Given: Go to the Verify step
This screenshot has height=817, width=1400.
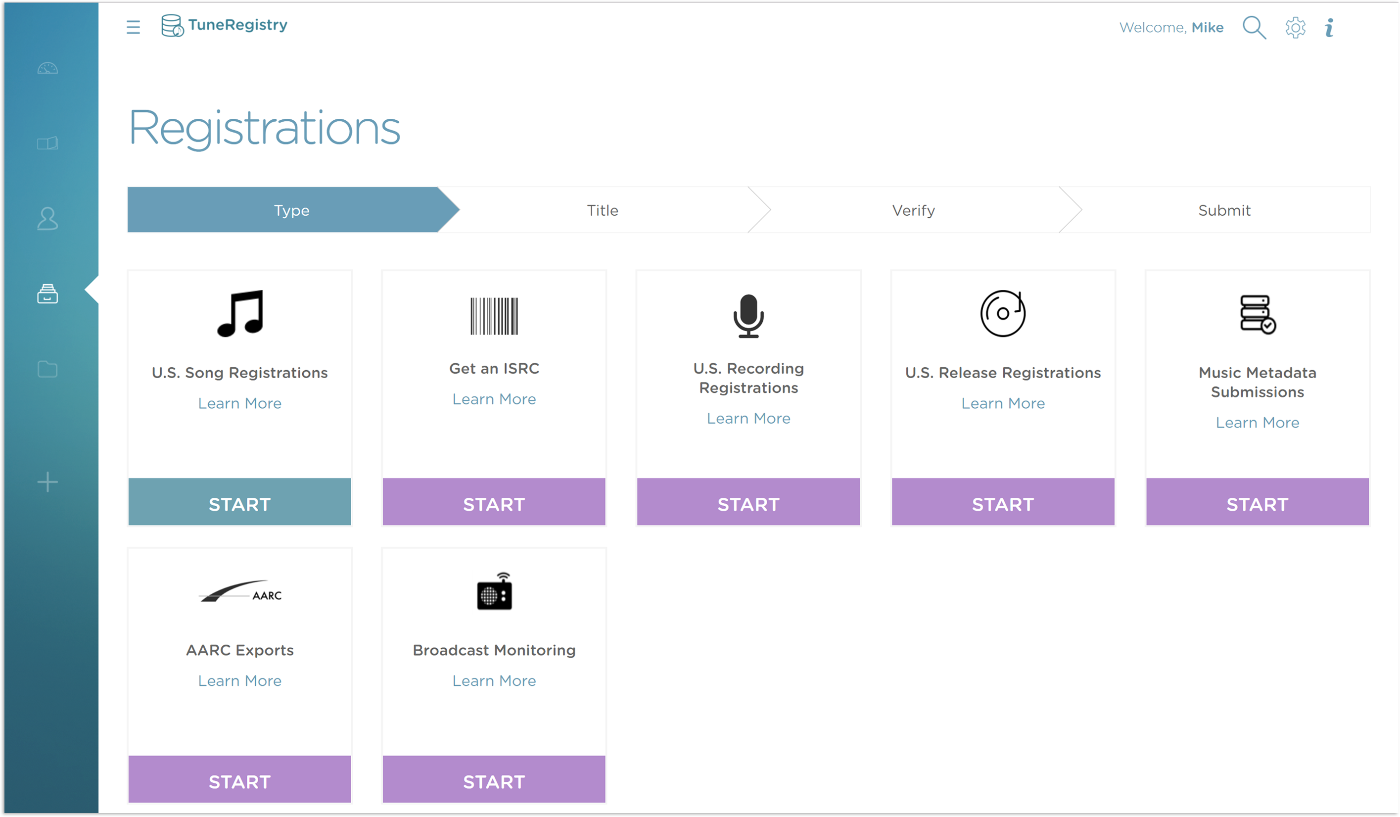Looking at the screenshot, I should [x=914, y=210].
